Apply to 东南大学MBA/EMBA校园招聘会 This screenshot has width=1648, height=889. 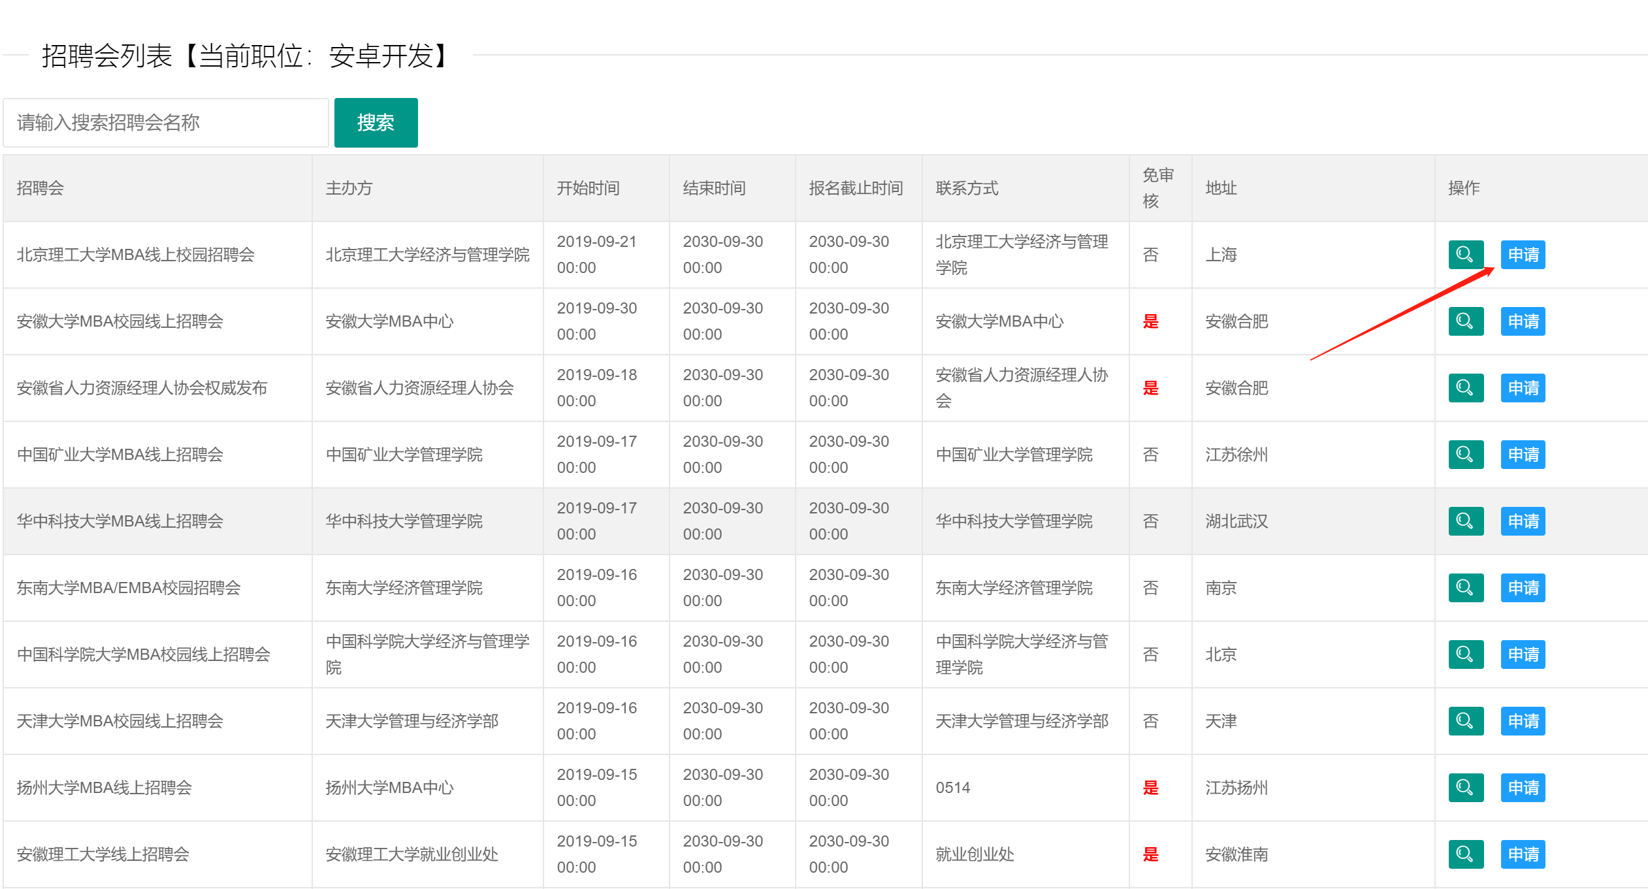pyautogui.click(x=1523, y=588)
